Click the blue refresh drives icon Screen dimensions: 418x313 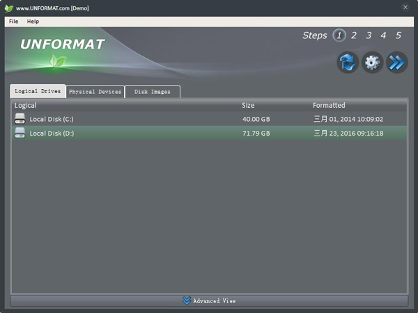coord(348,63)
